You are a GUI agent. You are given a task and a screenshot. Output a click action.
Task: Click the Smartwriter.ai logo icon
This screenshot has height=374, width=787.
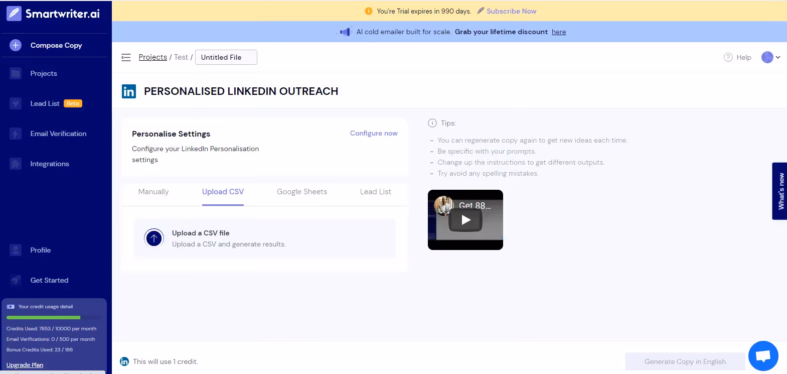[14, 14]
